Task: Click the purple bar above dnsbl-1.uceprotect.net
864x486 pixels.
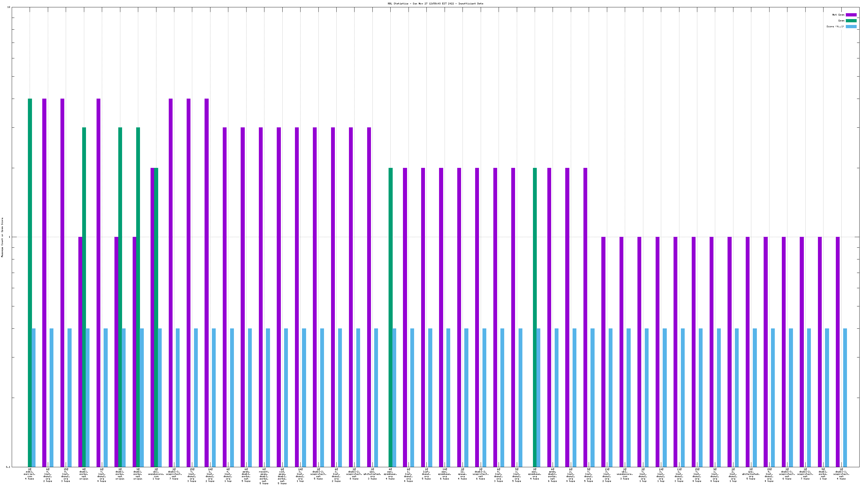Action: point(838,352)
